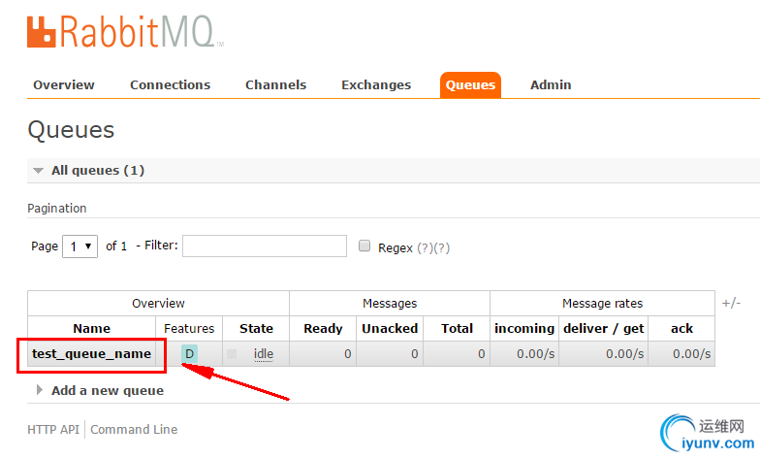Sort by State column header
The width and height of the screenshot is (760, 459).
pos(256,328)
